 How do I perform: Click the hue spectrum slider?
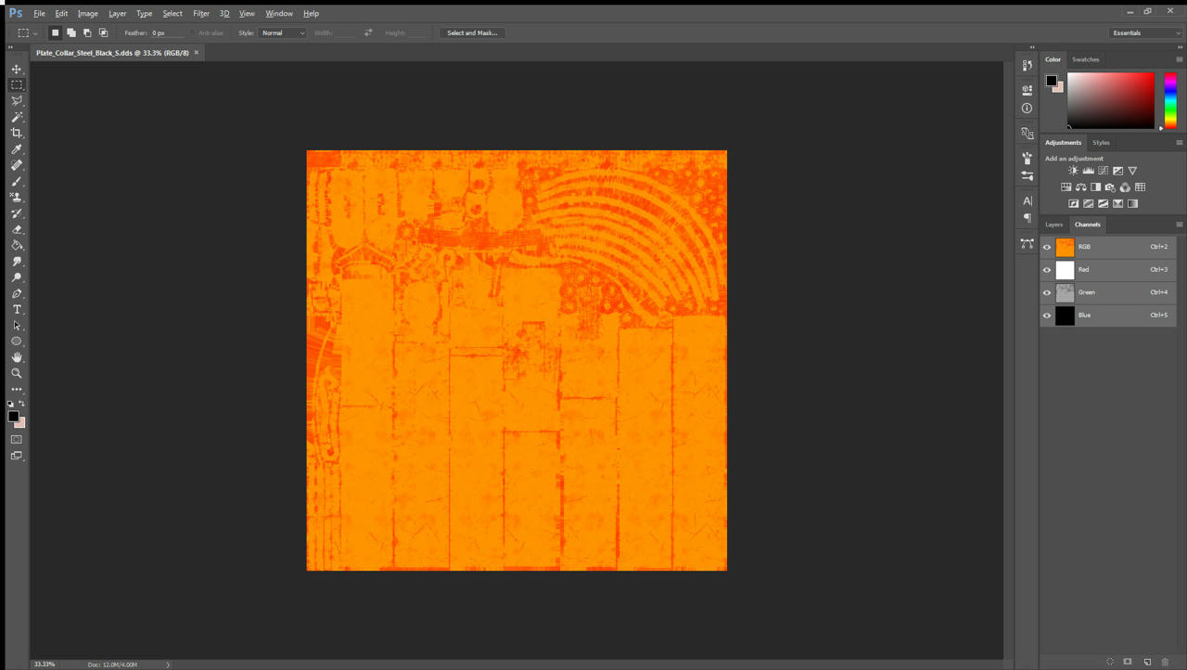(1170, 100)
